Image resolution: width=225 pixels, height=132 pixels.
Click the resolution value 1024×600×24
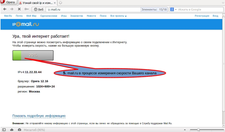[45, 86]
